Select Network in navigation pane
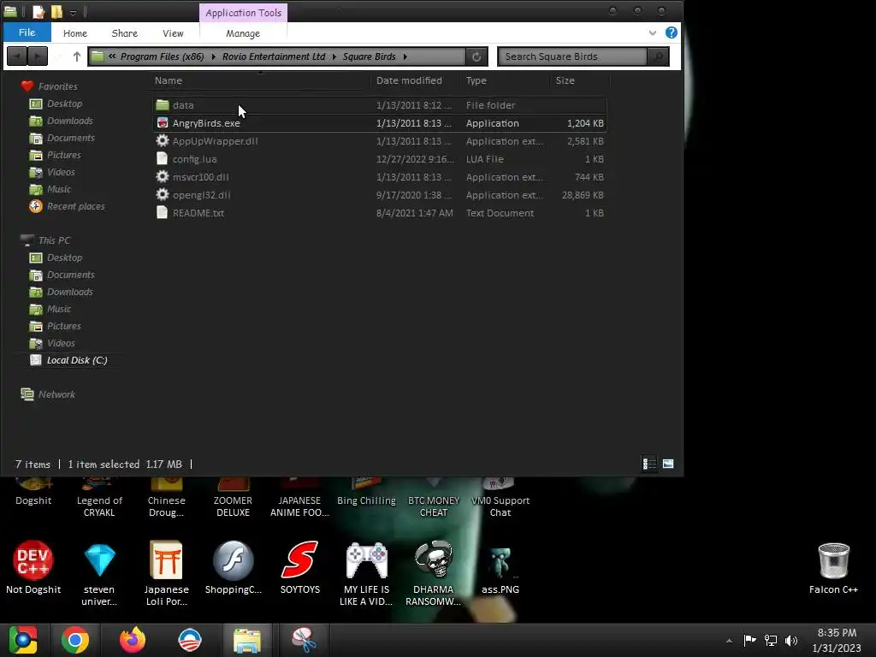 48,394
